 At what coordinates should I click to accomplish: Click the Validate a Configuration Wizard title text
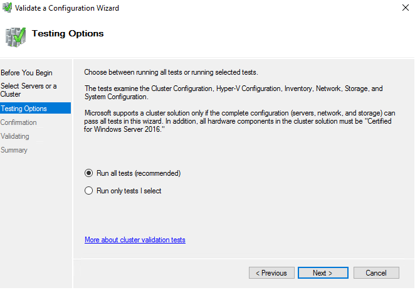67,8
